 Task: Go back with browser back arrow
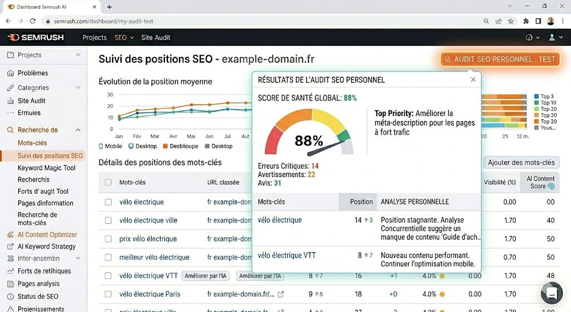pos(8,21)
